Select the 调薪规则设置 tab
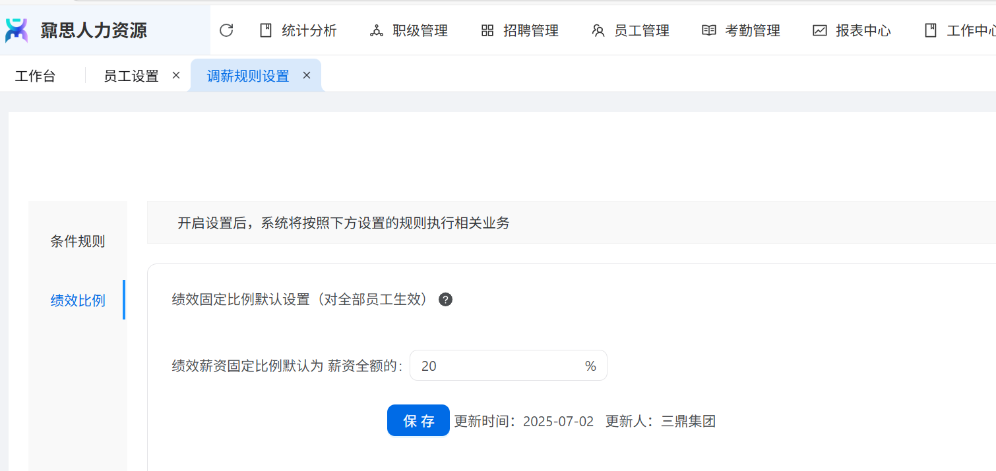 247,76
